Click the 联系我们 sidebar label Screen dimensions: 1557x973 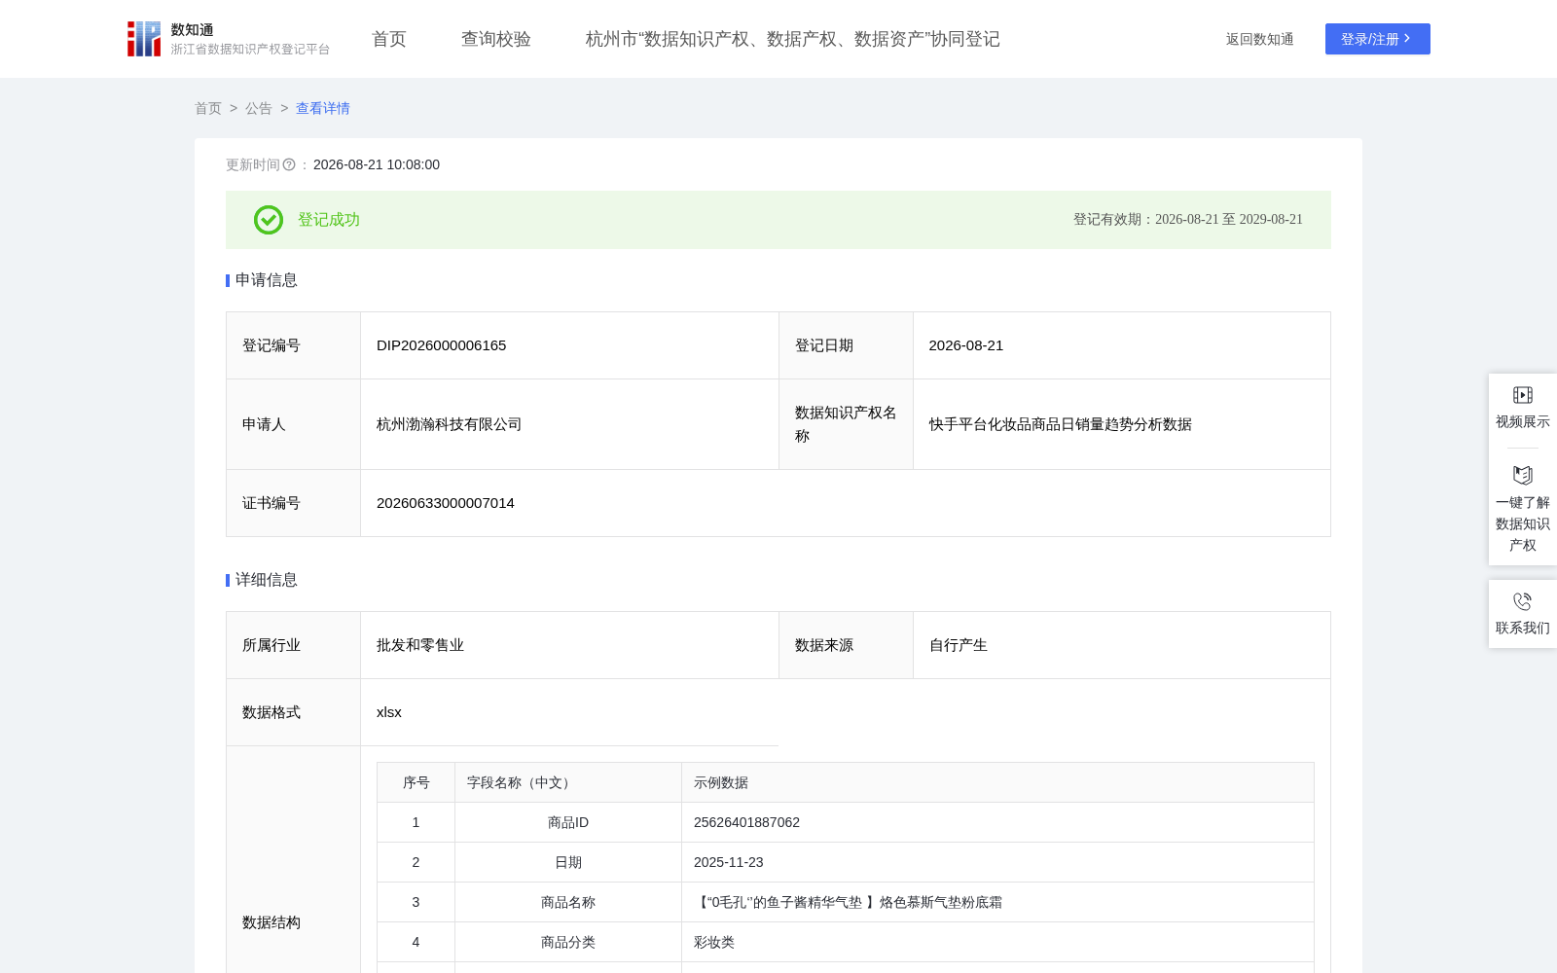pos(1523,628)
